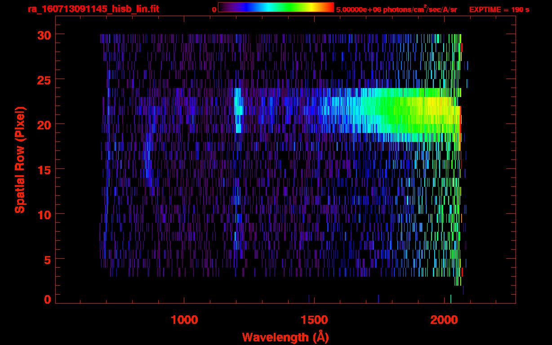Select the 1000 wavelength tick label

tap(184, 320)
